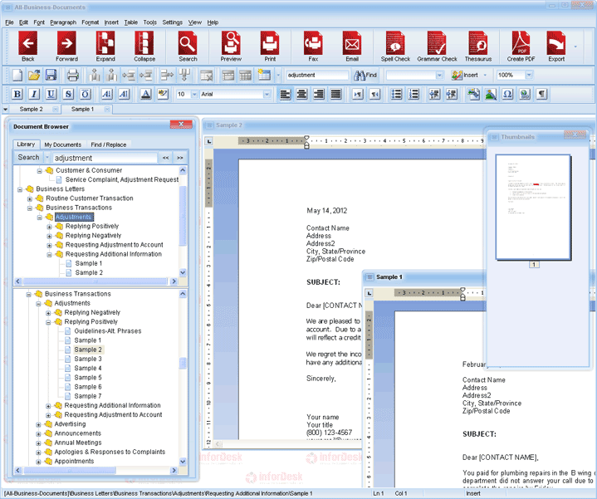Viewport: 597px width, 499px height.
Task: Toggle bold formatting
Action: tap(17, 94)
